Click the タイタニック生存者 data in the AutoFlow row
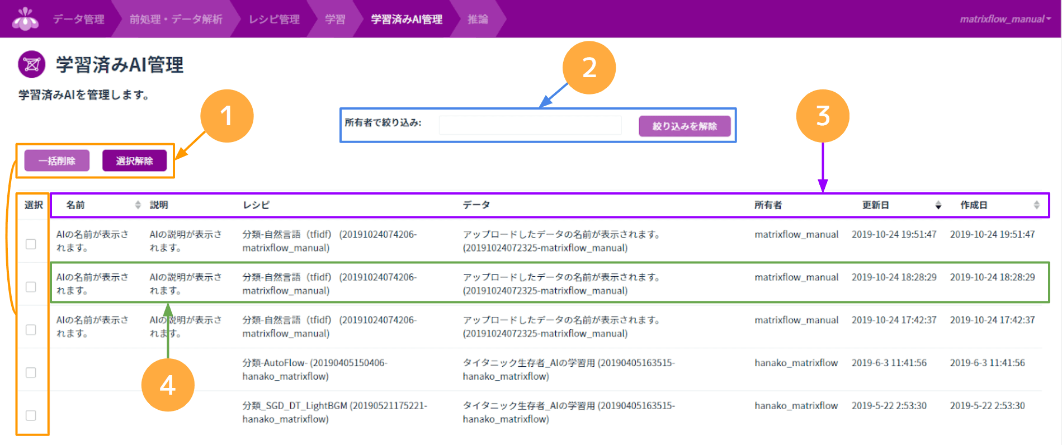The width and height of the screenshot is (1062, 445). 569,370
